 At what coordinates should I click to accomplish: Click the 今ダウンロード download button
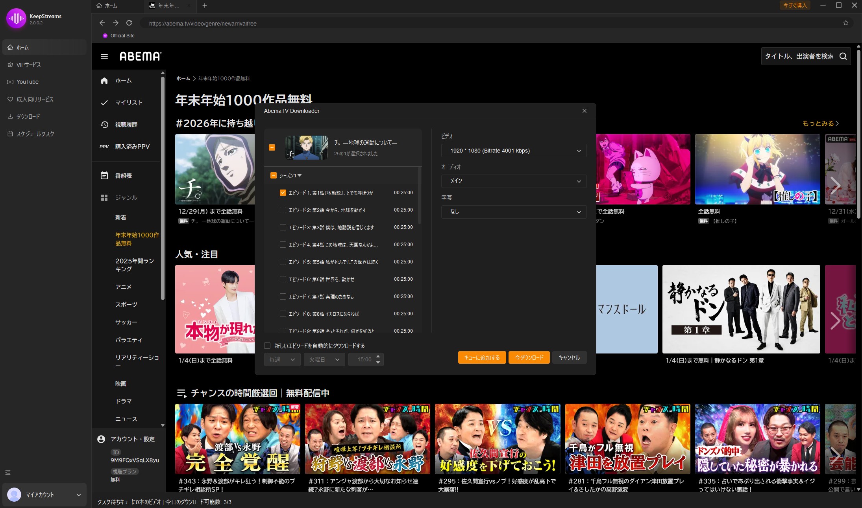[x=529, y=357]
